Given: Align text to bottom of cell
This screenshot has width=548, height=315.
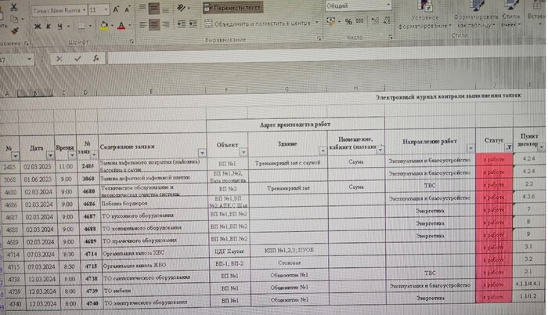Looking at the screenshot, I should tap(166, 9).
